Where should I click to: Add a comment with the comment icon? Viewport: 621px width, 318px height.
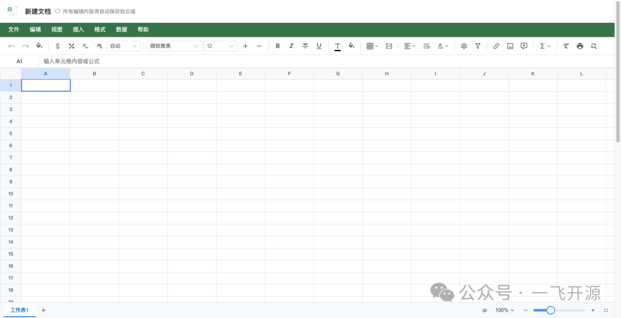tap(524, 46)
